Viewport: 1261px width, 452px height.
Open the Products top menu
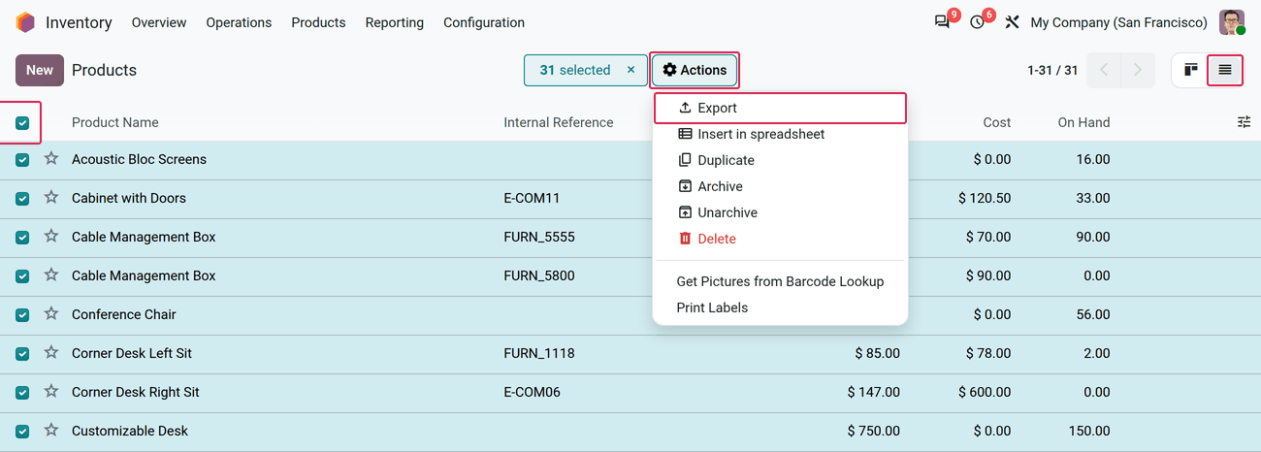click(318, 22)
